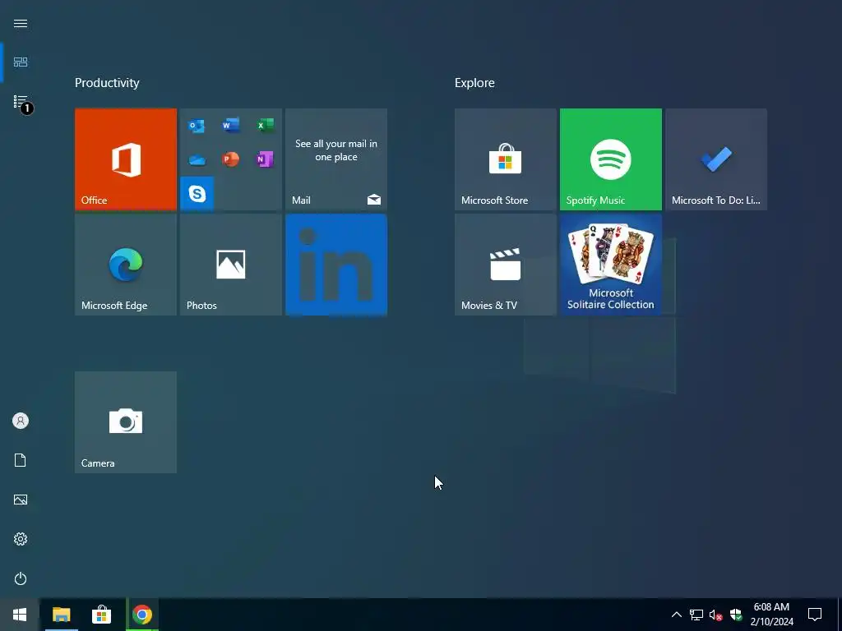Open OneDrive in the Office apps folder tile

(197, 160)
